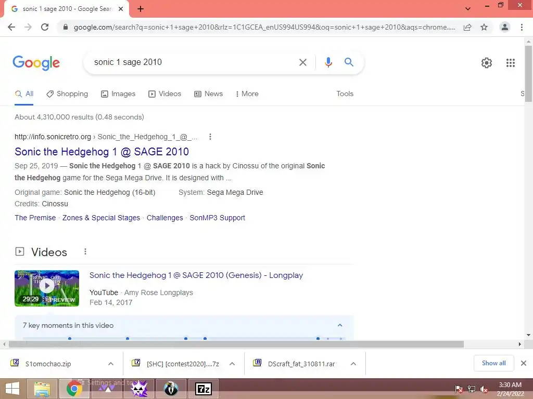Click the vertical scrollbar thumb

[x=528, y=73]
